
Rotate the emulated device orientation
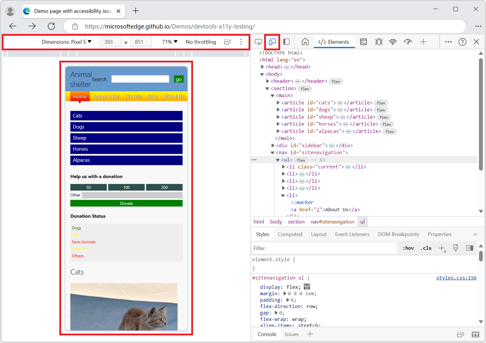227,42
